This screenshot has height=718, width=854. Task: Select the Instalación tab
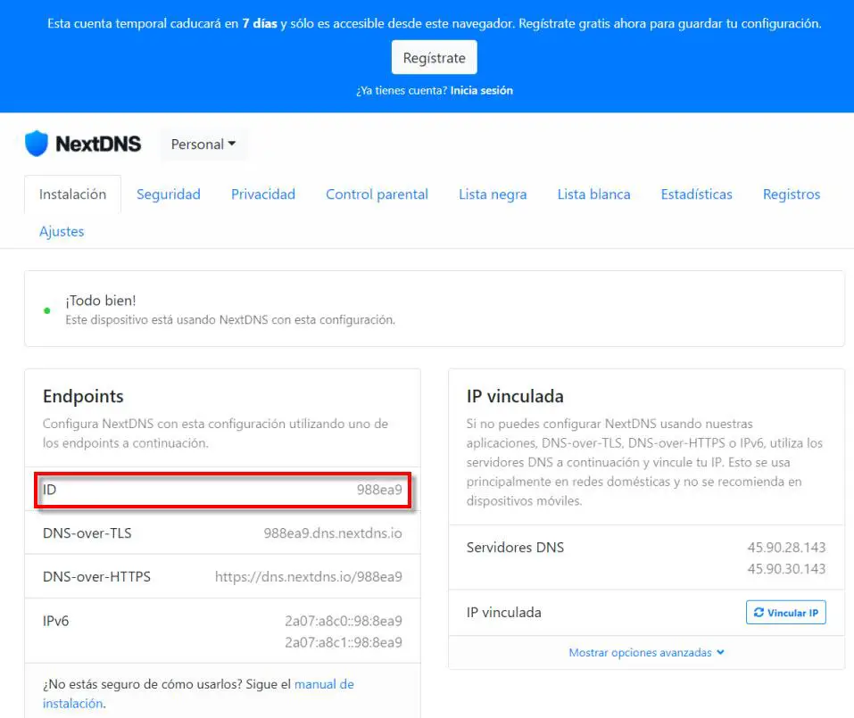coord(72,194)
